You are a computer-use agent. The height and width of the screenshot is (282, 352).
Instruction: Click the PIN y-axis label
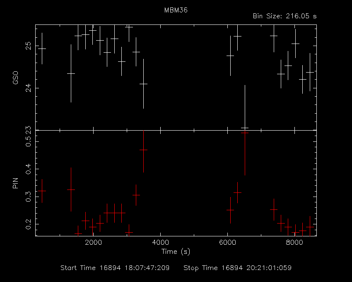click(x=15, y=183)
